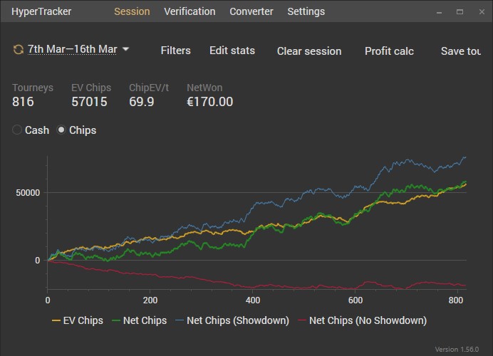493x356 pixels.
Task: Open the Verification tab
Action: (190, 11)
